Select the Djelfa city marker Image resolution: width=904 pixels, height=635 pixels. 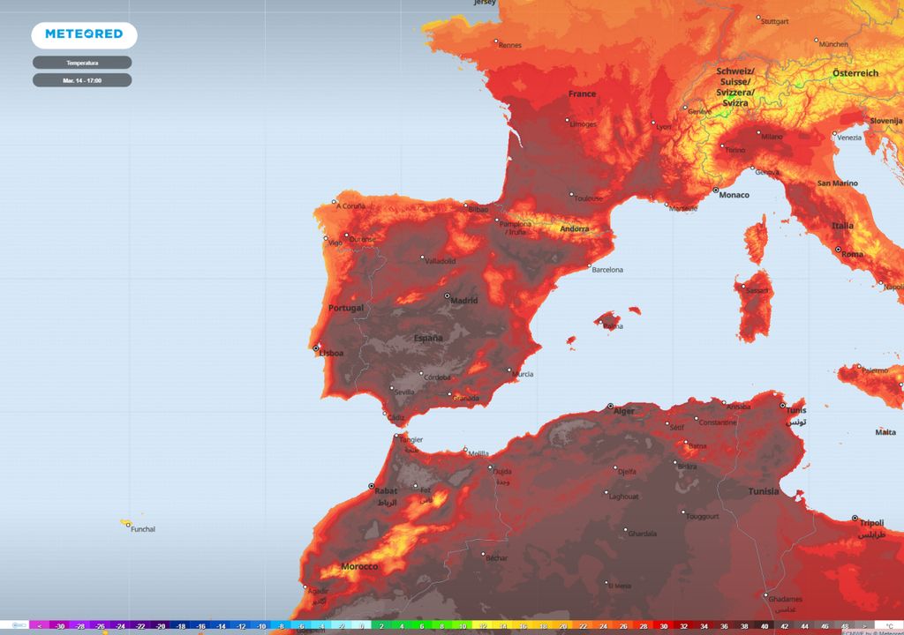coord(615,467)
